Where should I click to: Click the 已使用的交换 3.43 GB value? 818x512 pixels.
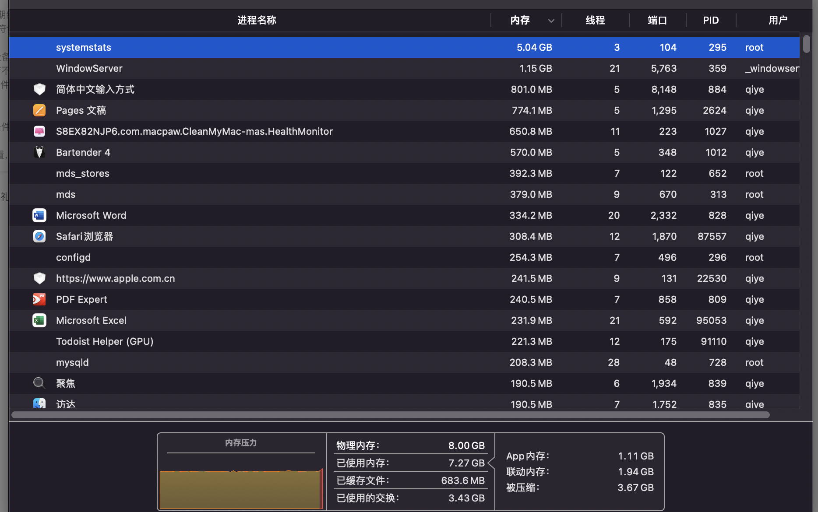tap(466, 498)
